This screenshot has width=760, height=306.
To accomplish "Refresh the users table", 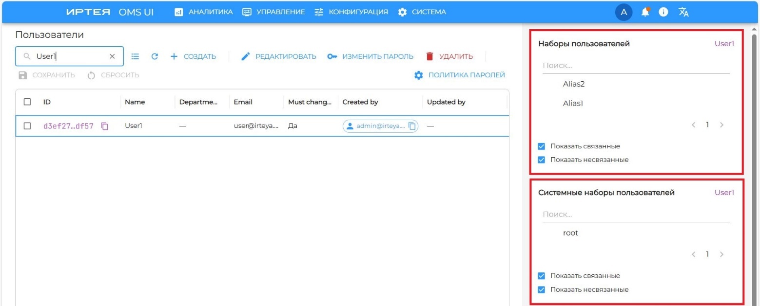I will tap(155, 56).
